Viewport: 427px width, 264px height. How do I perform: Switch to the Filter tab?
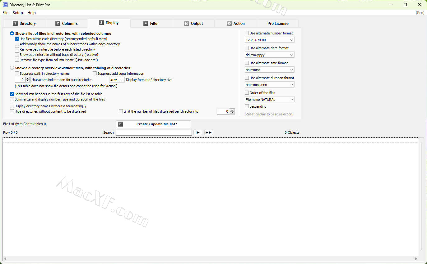[151, 23]
